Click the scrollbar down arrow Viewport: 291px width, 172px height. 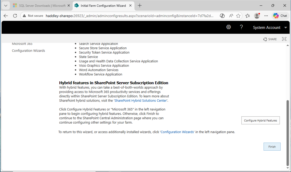tap(288, 168)
